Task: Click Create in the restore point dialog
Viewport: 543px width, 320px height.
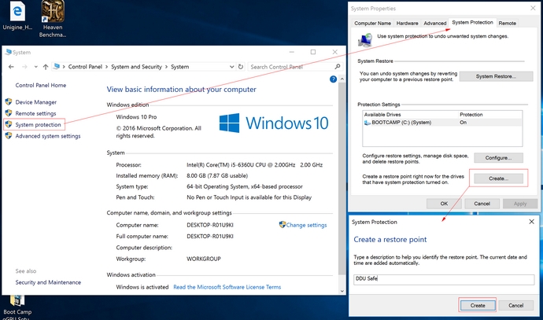Action: 478,306
